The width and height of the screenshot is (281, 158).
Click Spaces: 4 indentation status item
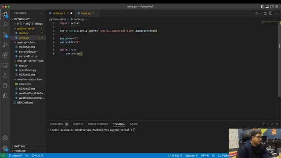pyautogui.click(x=191, y=155)
